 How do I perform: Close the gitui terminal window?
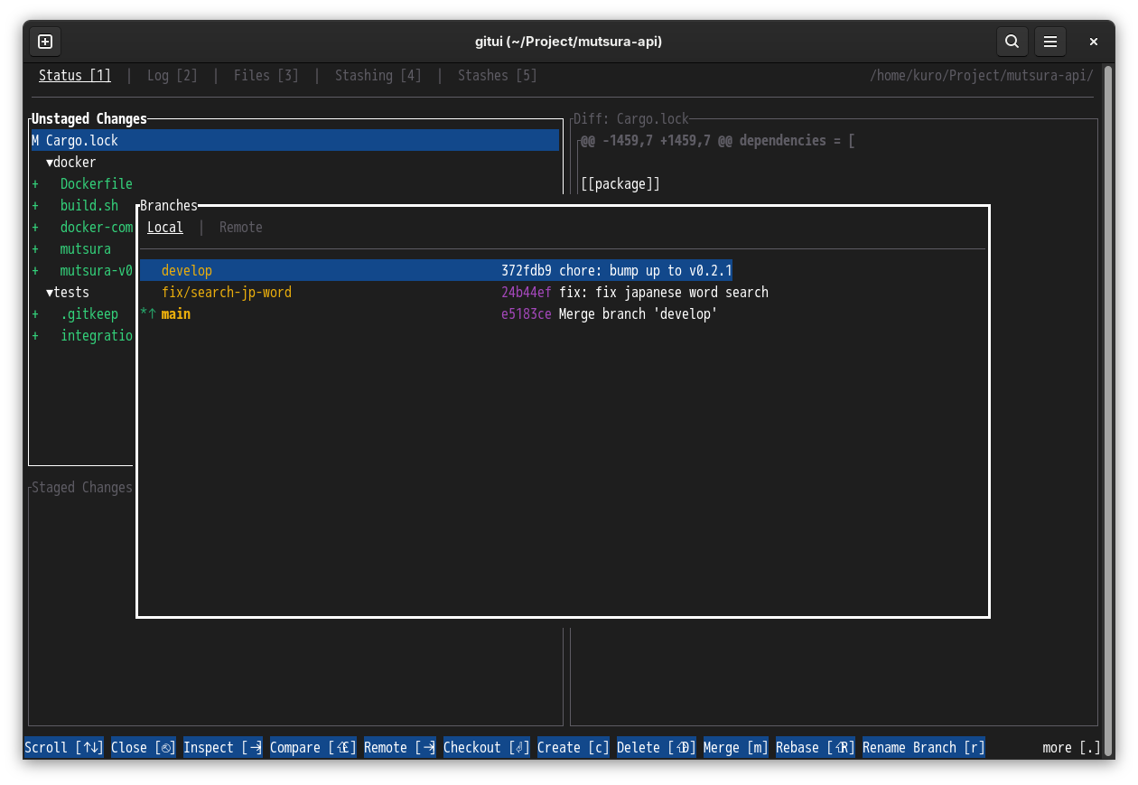[1094, 42]
